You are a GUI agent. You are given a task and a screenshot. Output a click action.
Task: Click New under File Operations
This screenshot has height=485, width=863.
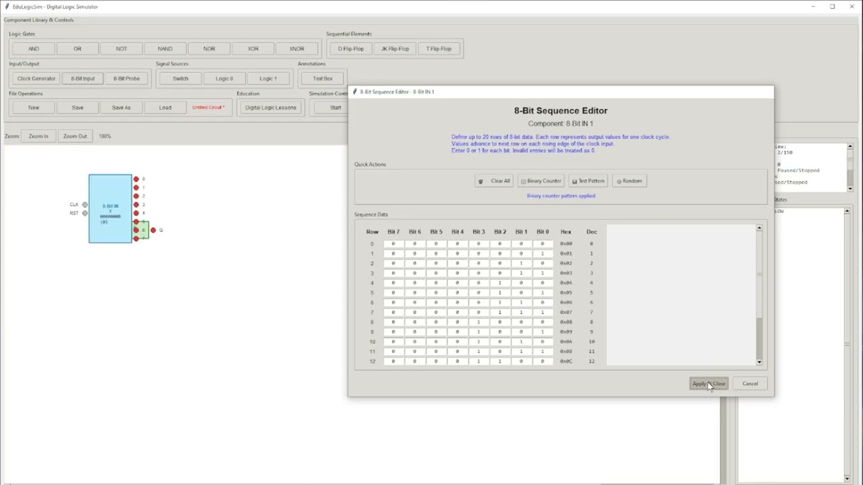click(x=34, y=107)
